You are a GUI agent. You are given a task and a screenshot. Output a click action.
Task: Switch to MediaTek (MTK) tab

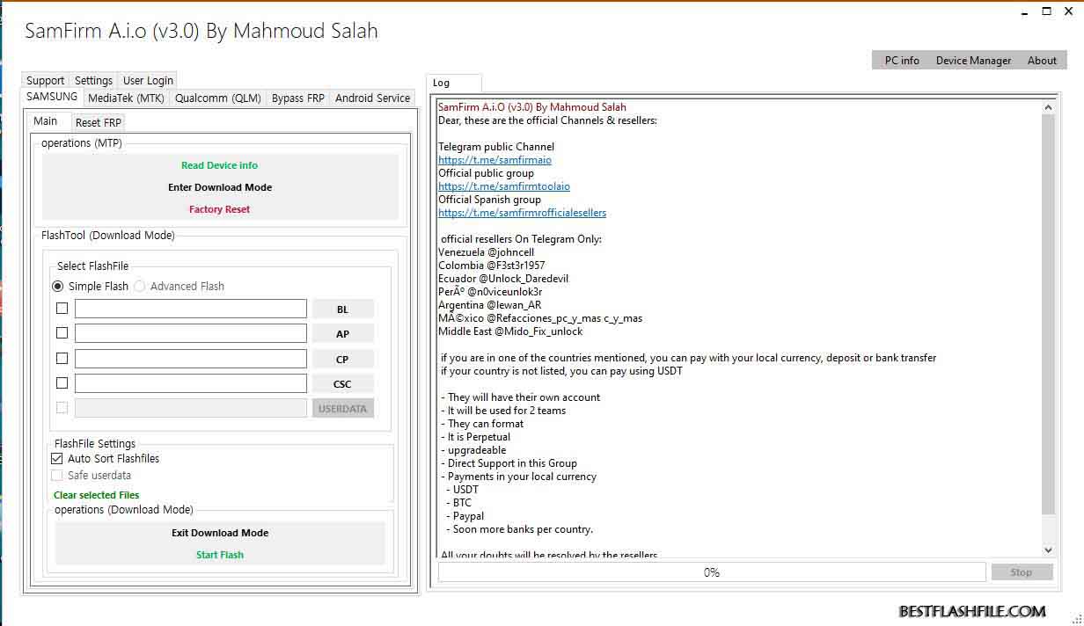126,98
